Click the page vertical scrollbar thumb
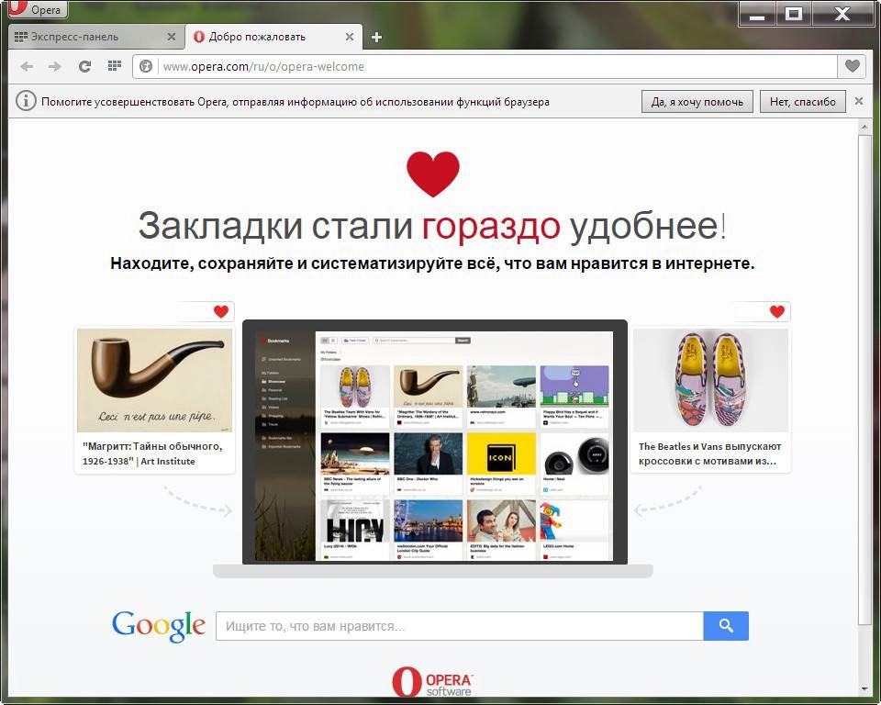The height and width of the screenshot is (705, 881). click(864, 379)
